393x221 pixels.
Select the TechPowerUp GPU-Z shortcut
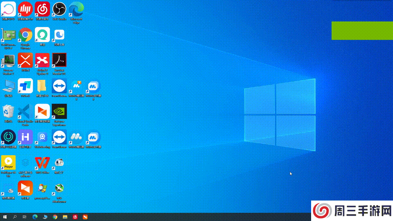coord(8,35)
